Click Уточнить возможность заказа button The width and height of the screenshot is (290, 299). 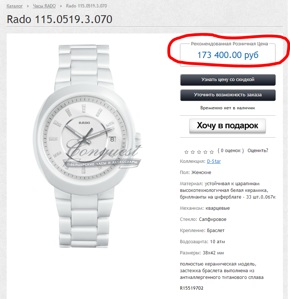tap(228, 95)
